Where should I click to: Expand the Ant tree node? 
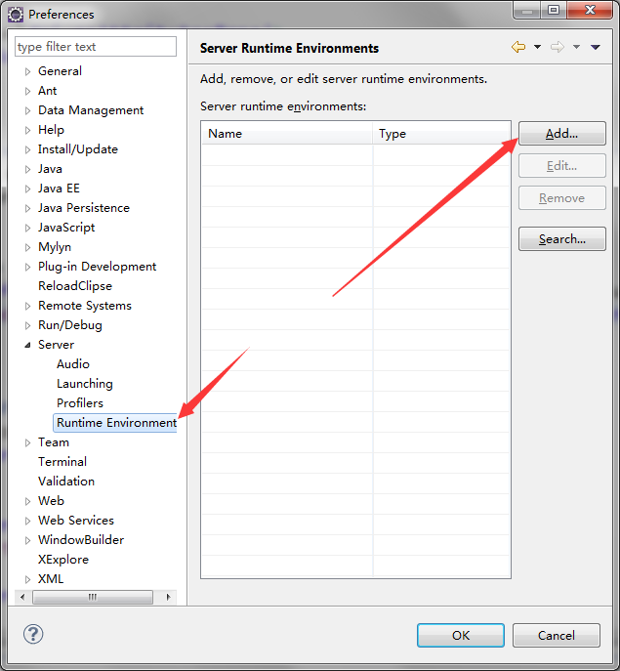[27, 91]
